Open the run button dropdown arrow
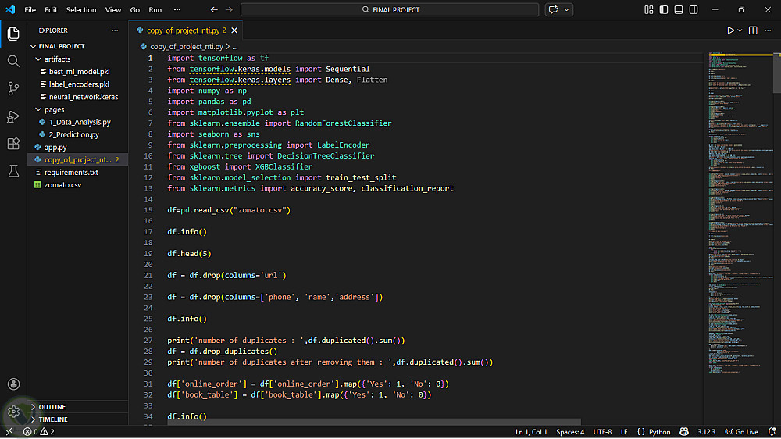The height and width of the screenshot is (439, 781). (x=740, y=30)
